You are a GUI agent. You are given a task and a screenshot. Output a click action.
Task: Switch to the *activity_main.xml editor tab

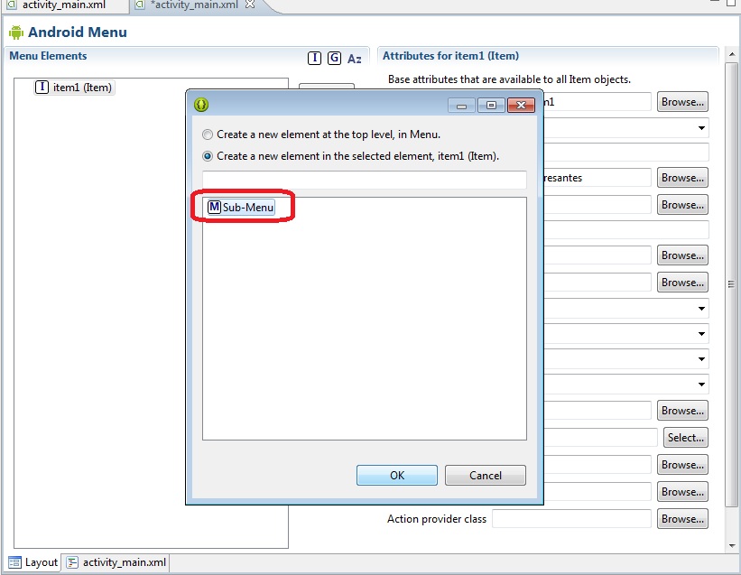194,5
